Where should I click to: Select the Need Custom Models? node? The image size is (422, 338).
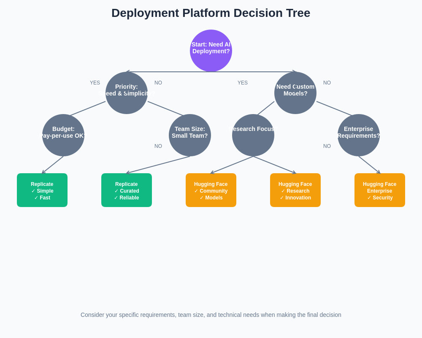click(295, 93)
